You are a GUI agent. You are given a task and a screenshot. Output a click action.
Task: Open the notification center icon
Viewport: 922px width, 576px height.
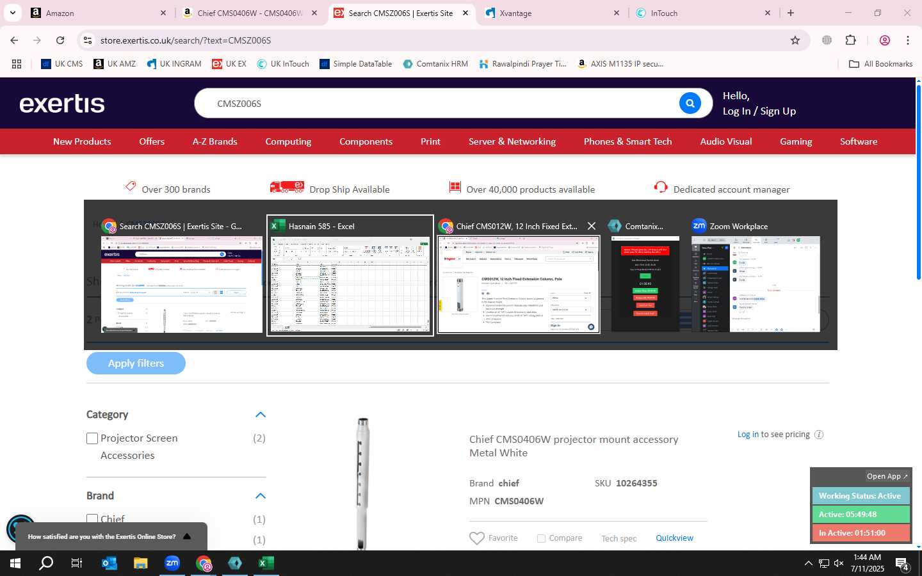coord(903,564)
